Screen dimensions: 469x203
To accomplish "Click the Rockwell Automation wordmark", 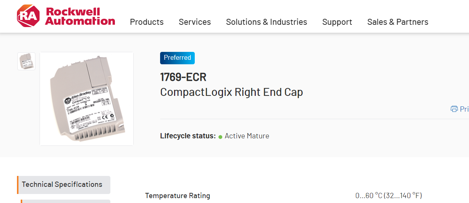I will tap(80, 16).
